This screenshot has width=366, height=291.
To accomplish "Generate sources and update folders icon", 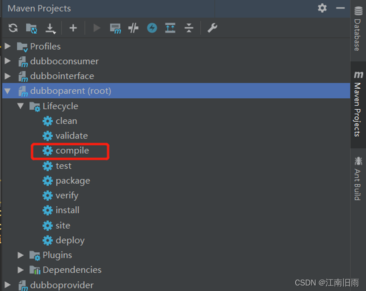I will click(31, 28).
